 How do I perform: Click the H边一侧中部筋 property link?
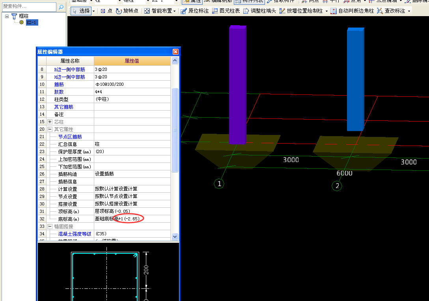pyautogui.click(x=69, y=77)
